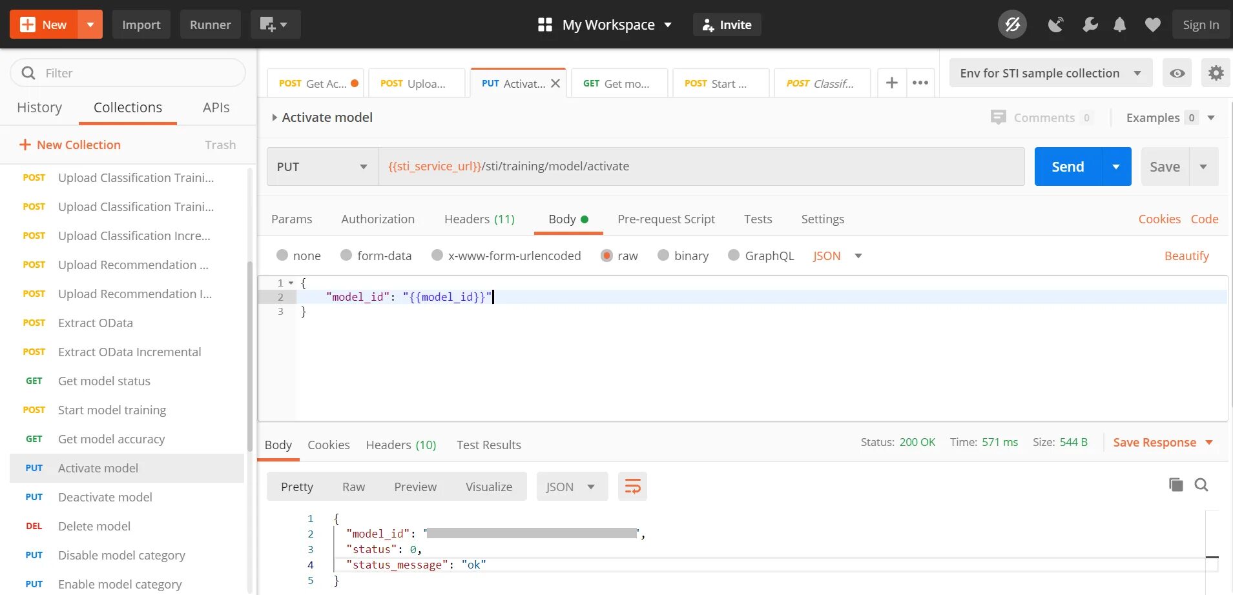Screen dimensions: 1233x595
Task: Open settings via the wrench icon
Action: (1090, 25)
